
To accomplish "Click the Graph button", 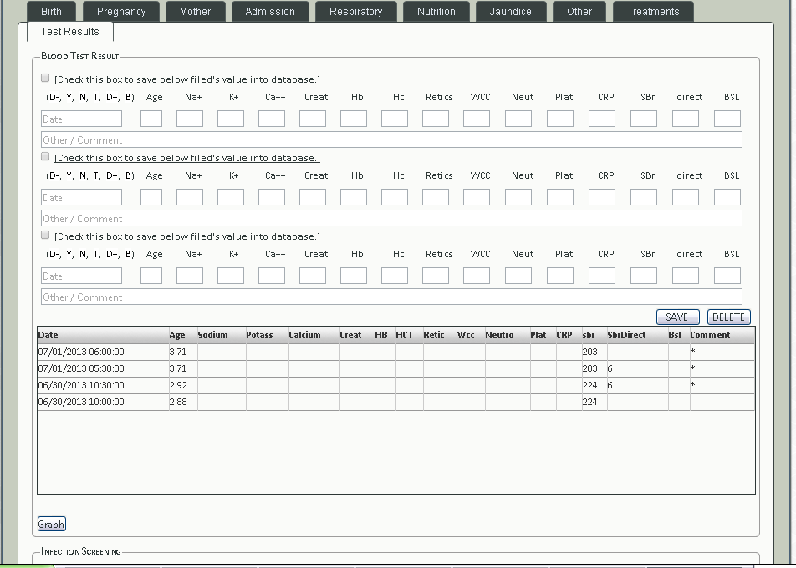I will tap(51, 525).
